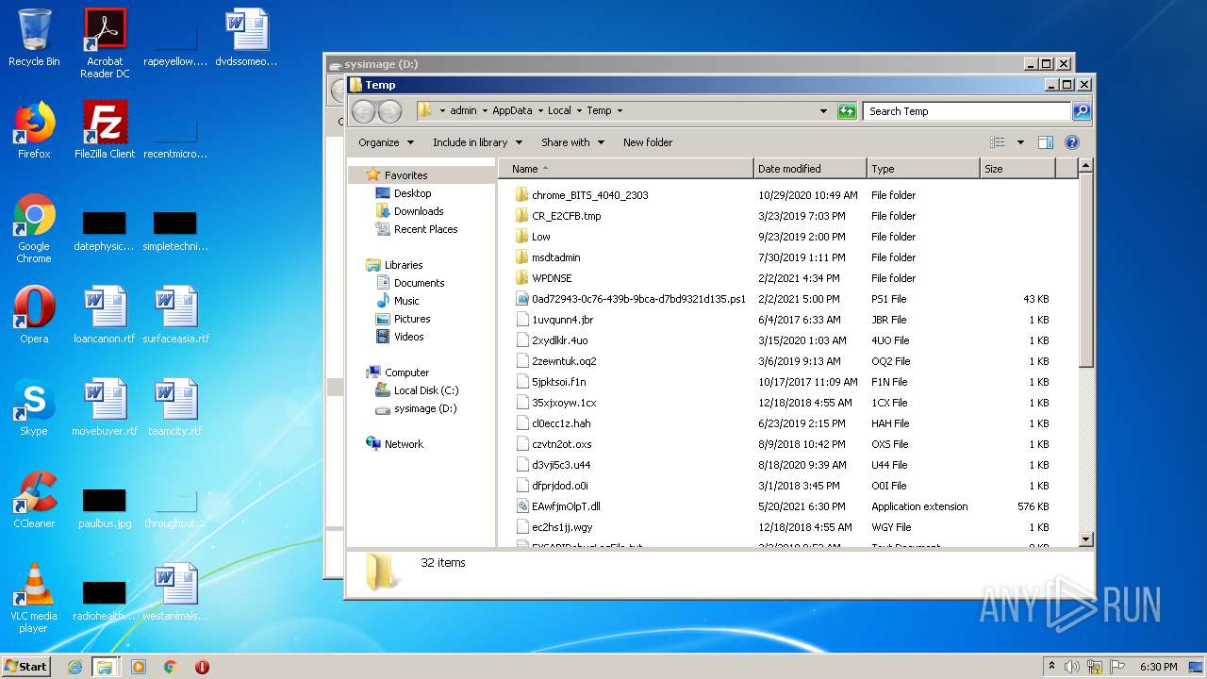Viewport: 1207px width, 679px height.
Task: Change view using the views icon
Action: (998, 142)
